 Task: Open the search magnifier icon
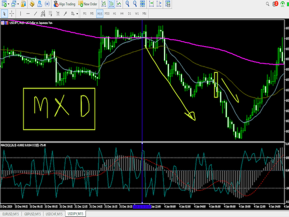(267, 4)
